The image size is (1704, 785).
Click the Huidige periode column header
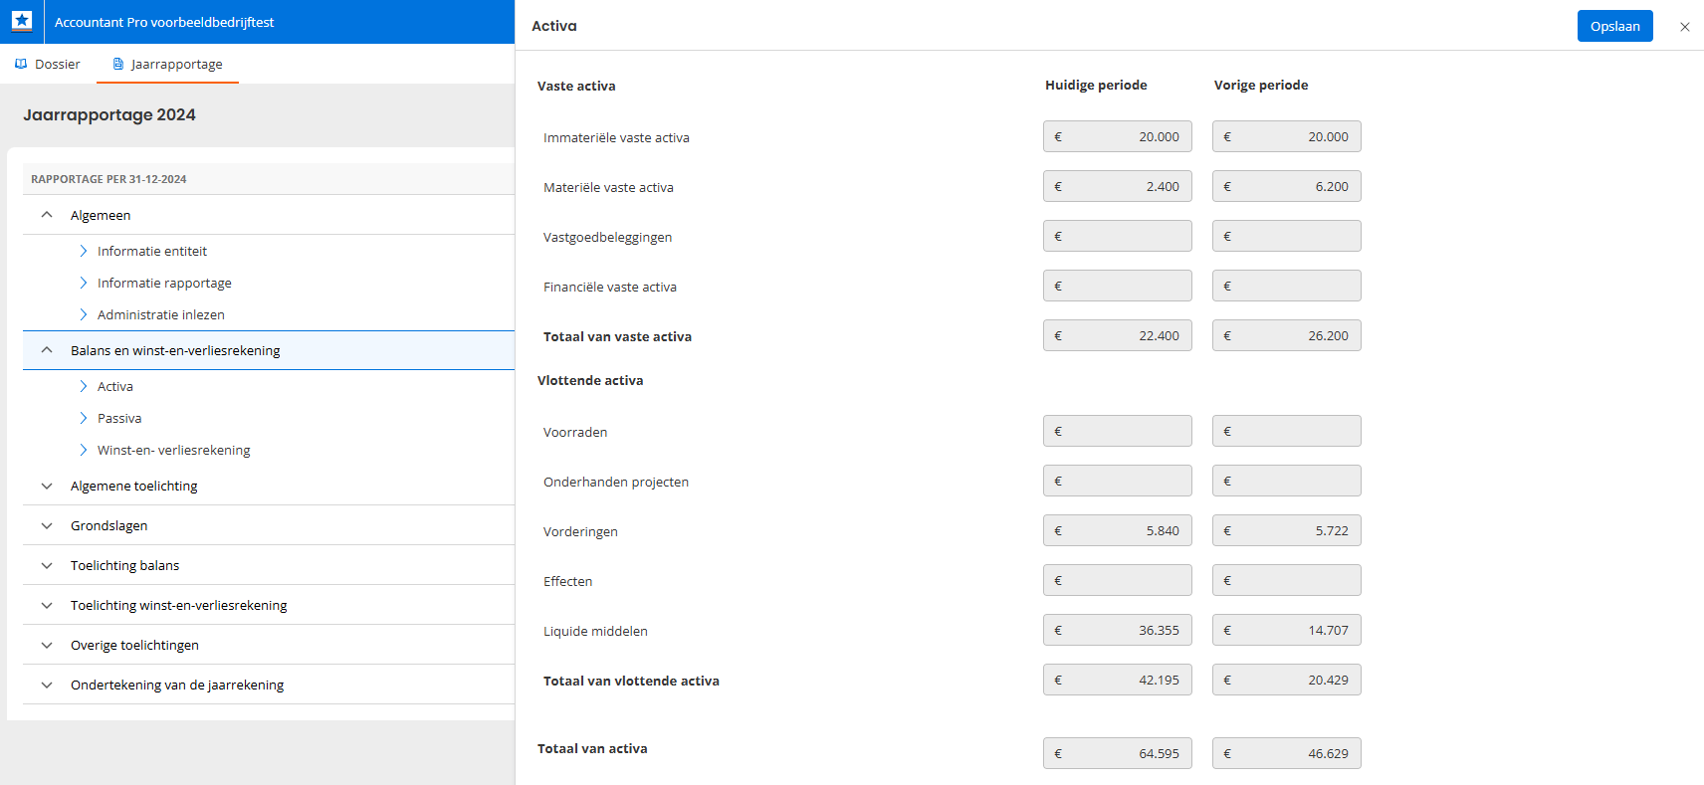pos(1096,85)
